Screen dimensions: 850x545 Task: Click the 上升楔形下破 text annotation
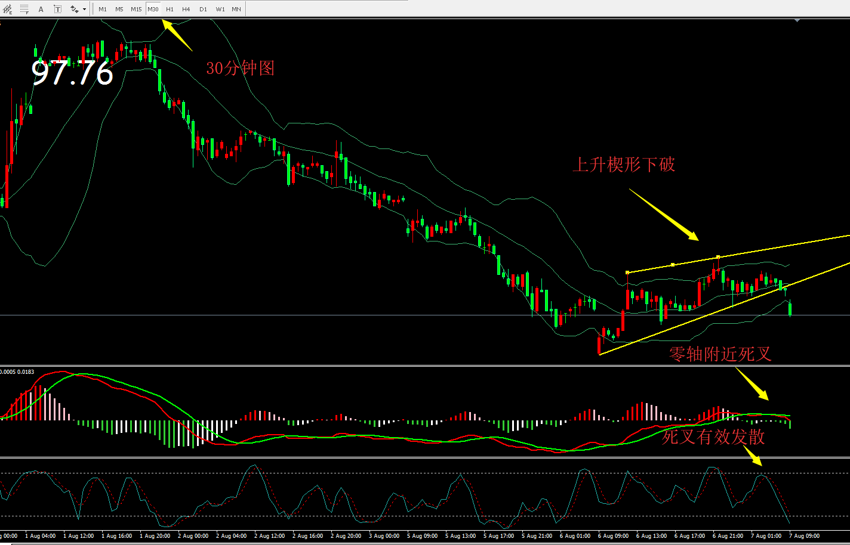click(624, 165)
